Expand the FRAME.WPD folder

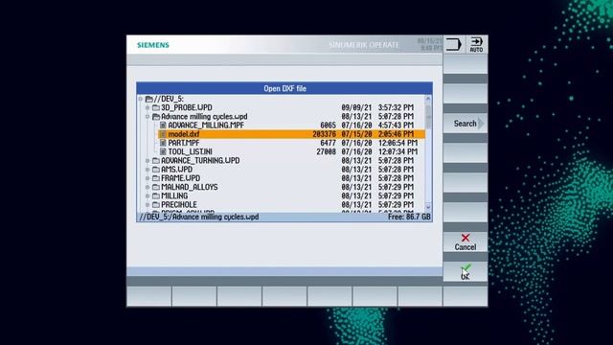point(148,178)
